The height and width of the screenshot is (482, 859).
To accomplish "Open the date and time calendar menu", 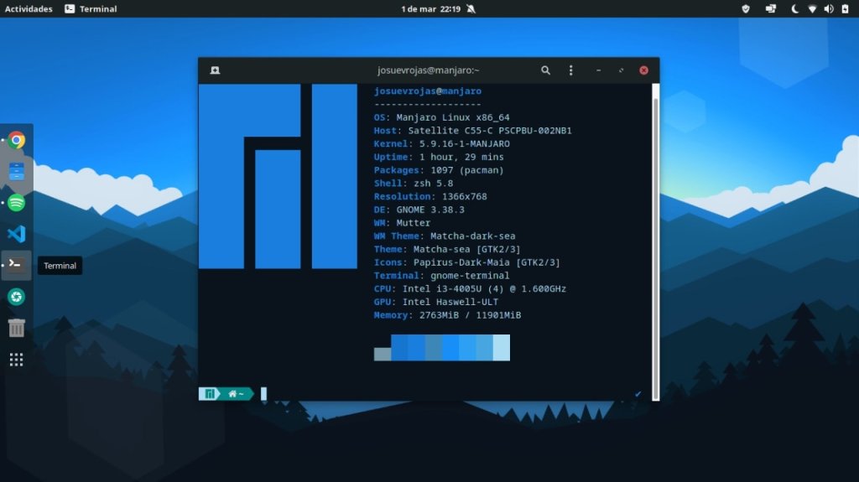I will [x=430, y=9].
